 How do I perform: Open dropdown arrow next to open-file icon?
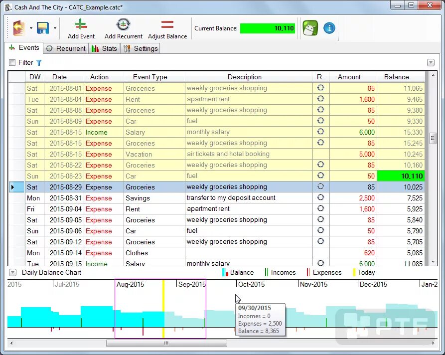[31, 28]
